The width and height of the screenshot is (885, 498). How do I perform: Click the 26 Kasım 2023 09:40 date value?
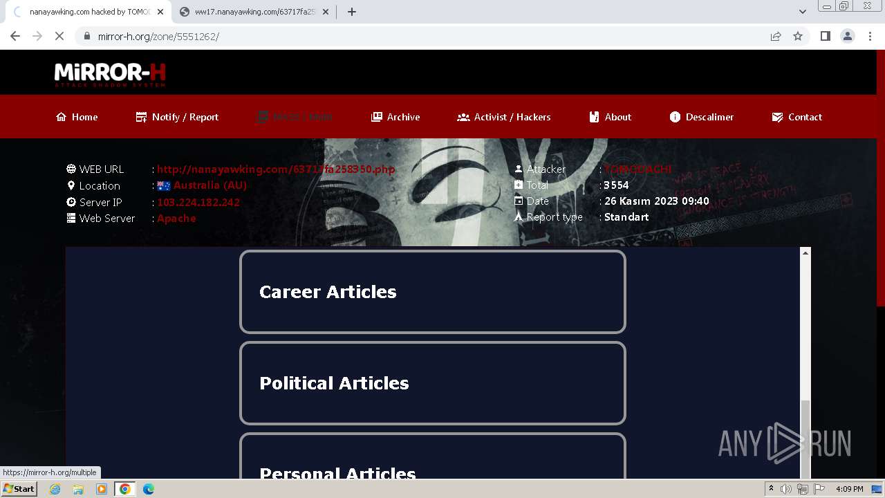tap(657, 201)
